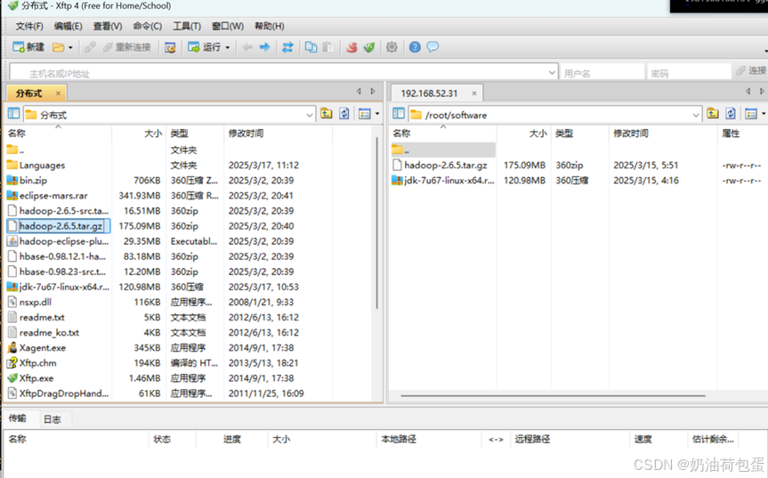
Task: Go up a folder in the local pane
Action: point(327,114)
